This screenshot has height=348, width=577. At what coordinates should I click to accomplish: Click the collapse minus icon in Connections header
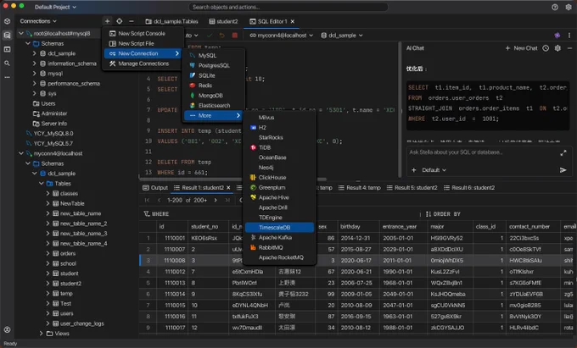click(132, 21)
